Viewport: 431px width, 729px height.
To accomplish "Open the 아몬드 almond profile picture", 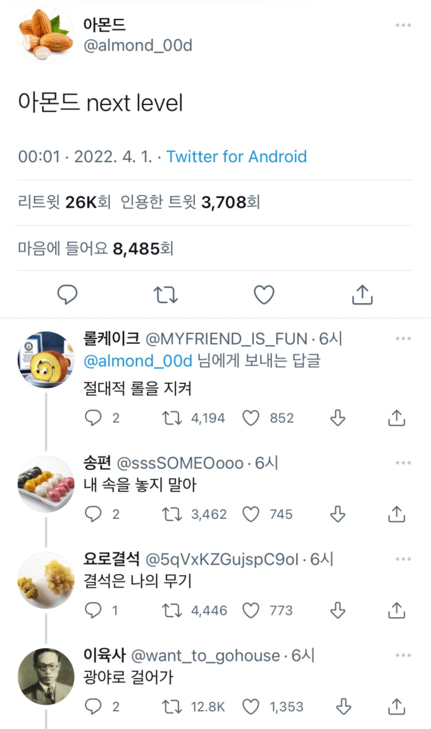I will coord(46,35).
